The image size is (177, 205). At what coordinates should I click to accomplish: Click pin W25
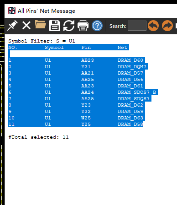click(86, 118)
